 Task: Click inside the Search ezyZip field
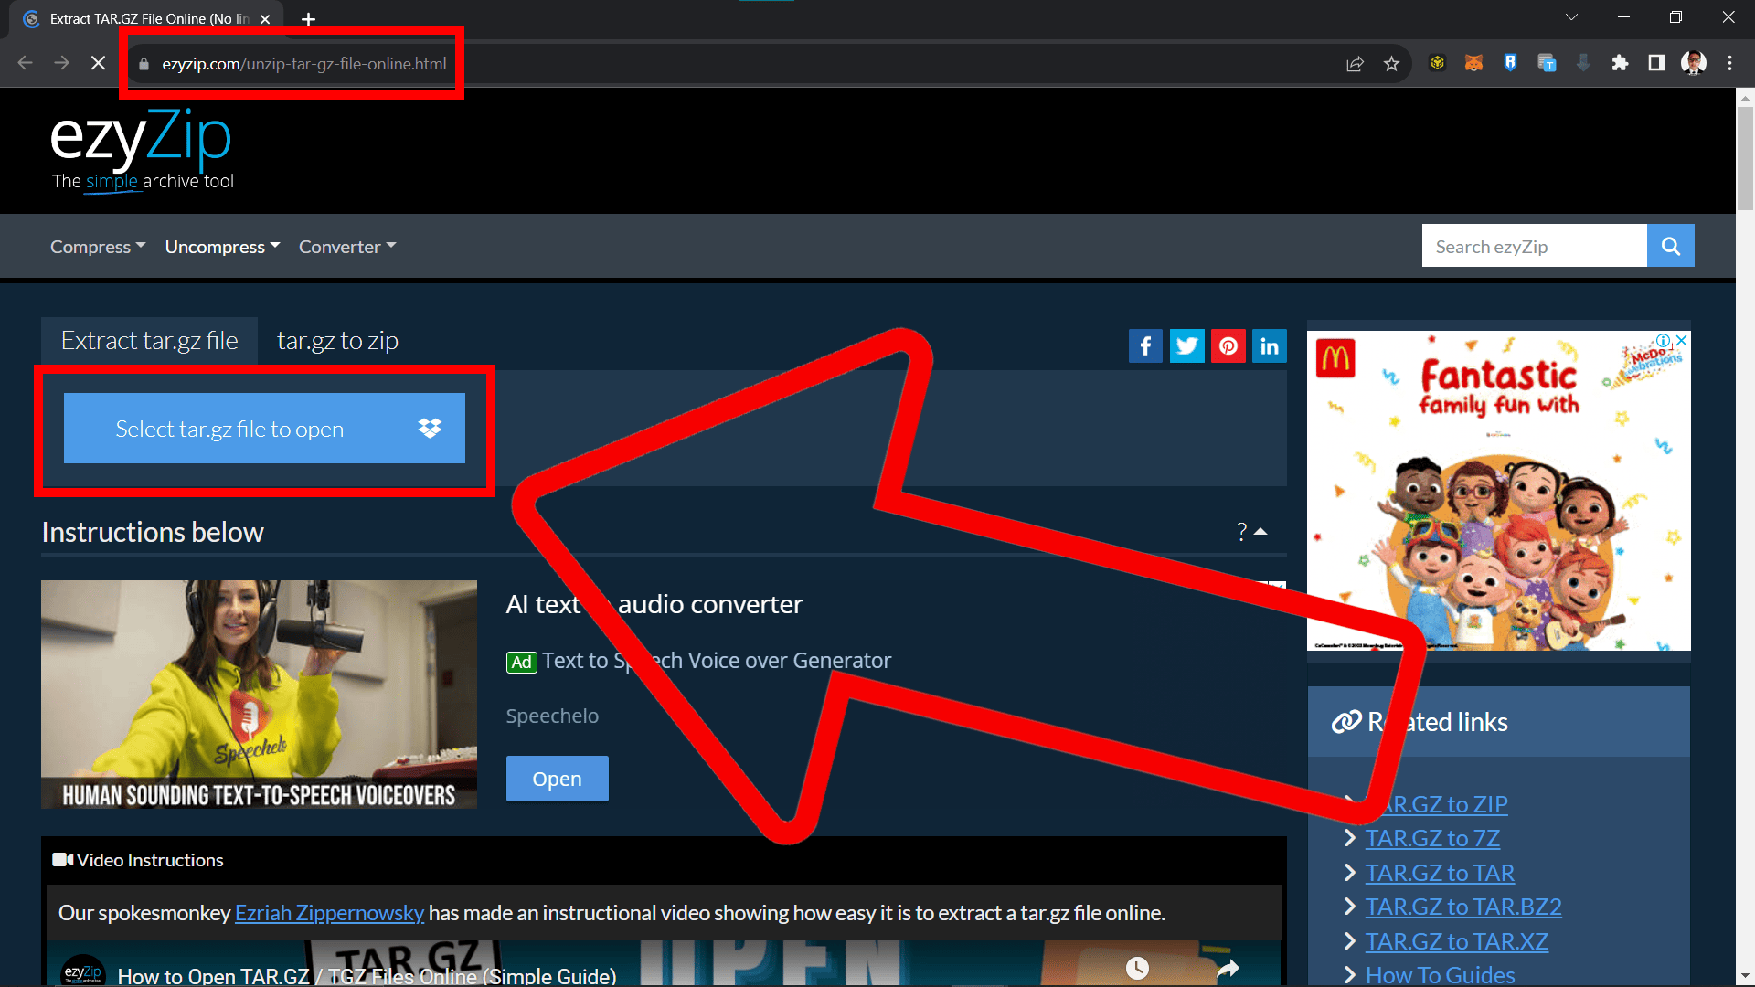1534,245
